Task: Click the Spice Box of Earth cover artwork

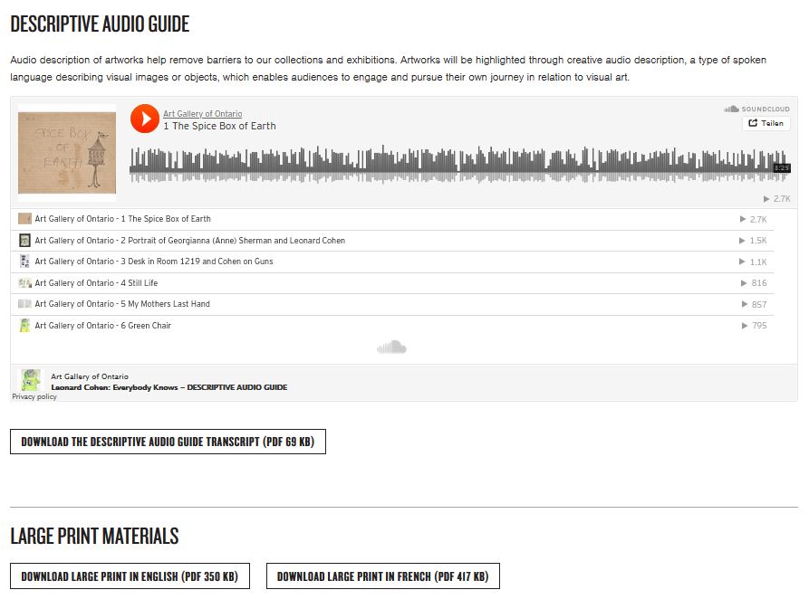Action: [67, 153]
